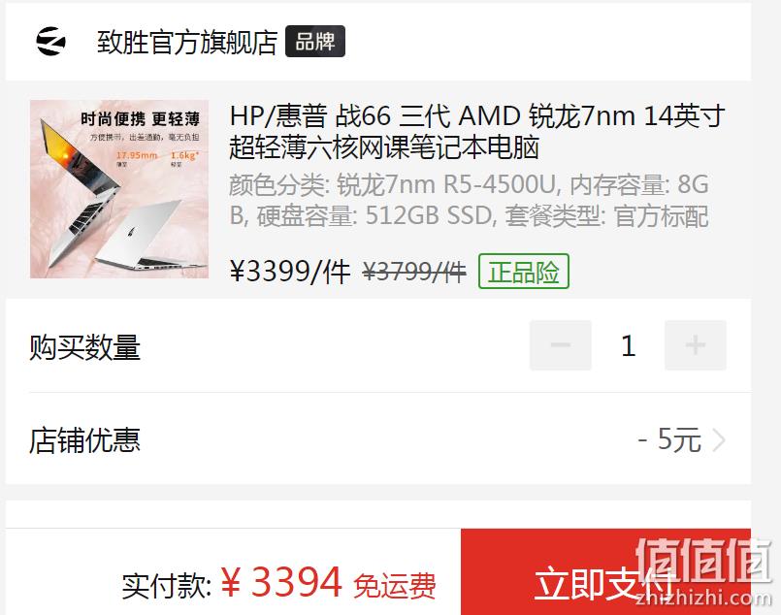The width and height of the screenshot is (781, 615).
Task: Click the 实付款 label in the bottom bar
Action: point(166,586)
